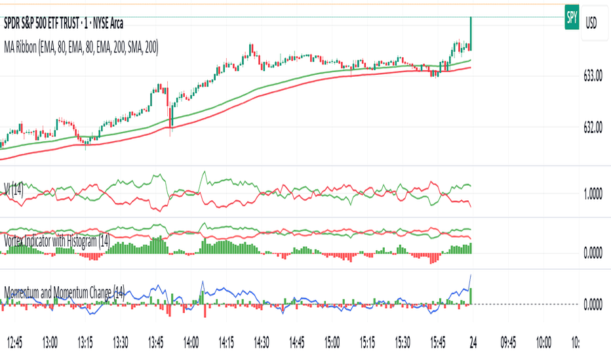This screenshot has width=611, height=361.
Task: Click the tall green momentum bar at right
Action: pyautogui.click(x=471, y=296)
